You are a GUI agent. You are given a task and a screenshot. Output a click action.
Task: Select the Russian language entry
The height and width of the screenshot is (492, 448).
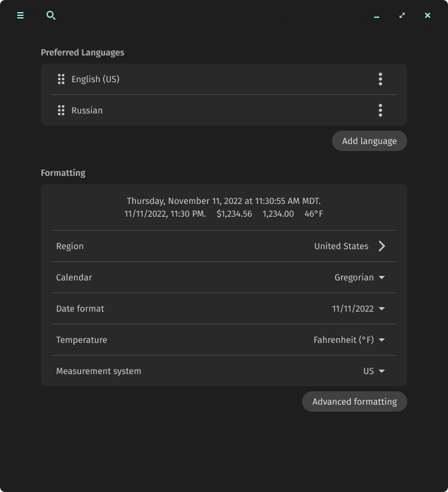(x=87, y=110)
